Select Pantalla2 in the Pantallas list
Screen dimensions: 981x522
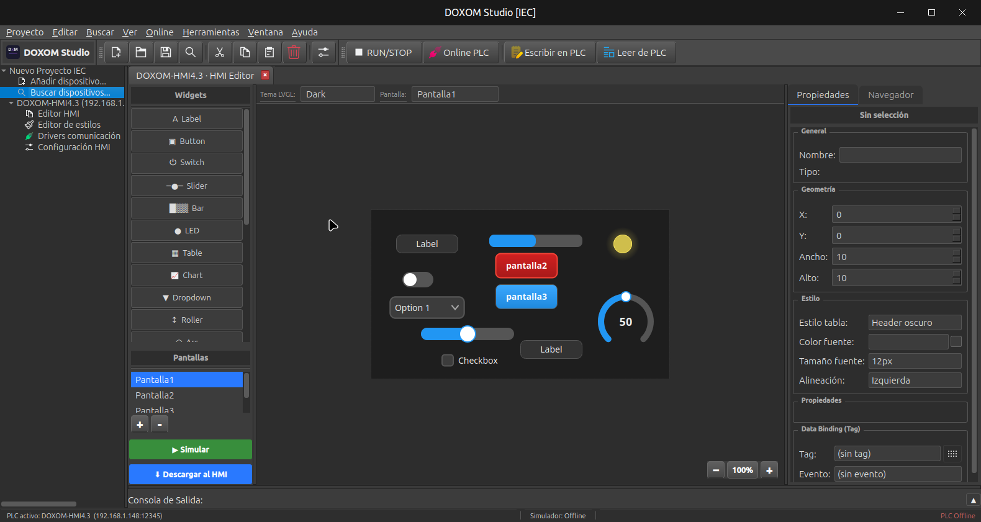(x=186, y=395)
